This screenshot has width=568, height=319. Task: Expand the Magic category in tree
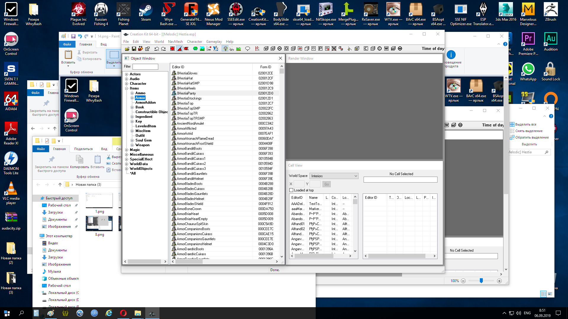[x=127, y=150]
